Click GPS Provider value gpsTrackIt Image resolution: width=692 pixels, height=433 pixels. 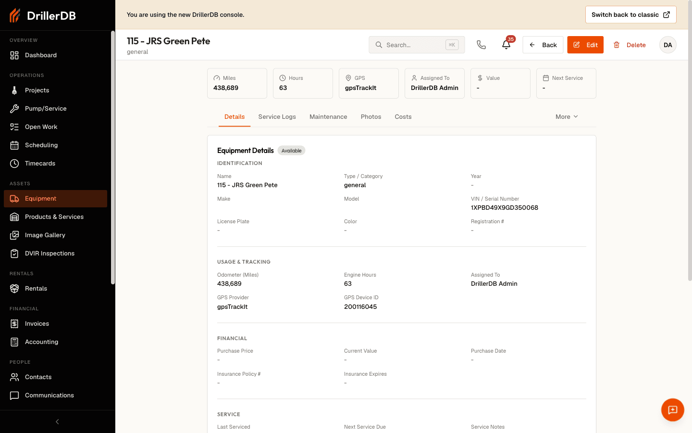233,307
